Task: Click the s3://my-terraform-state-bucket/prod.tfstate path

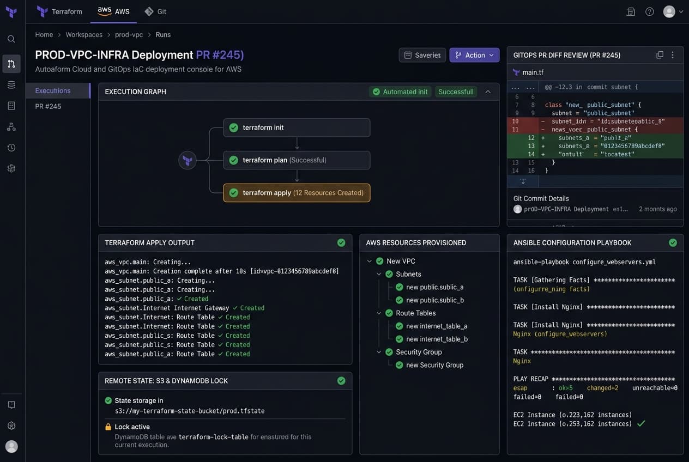Action: [190, 411]
